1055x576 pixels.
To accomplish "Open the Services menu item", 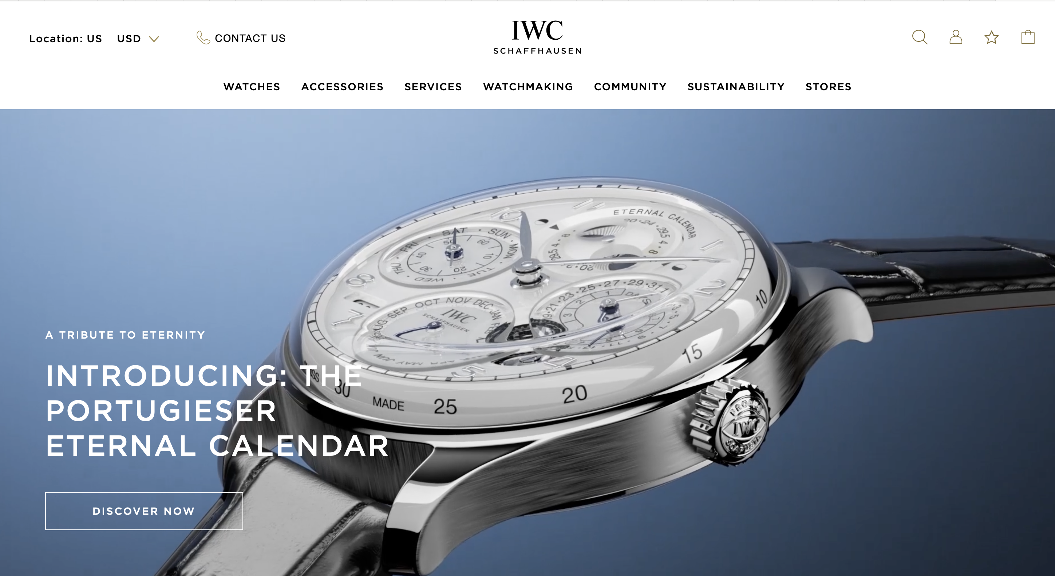I will pos(433,86).
